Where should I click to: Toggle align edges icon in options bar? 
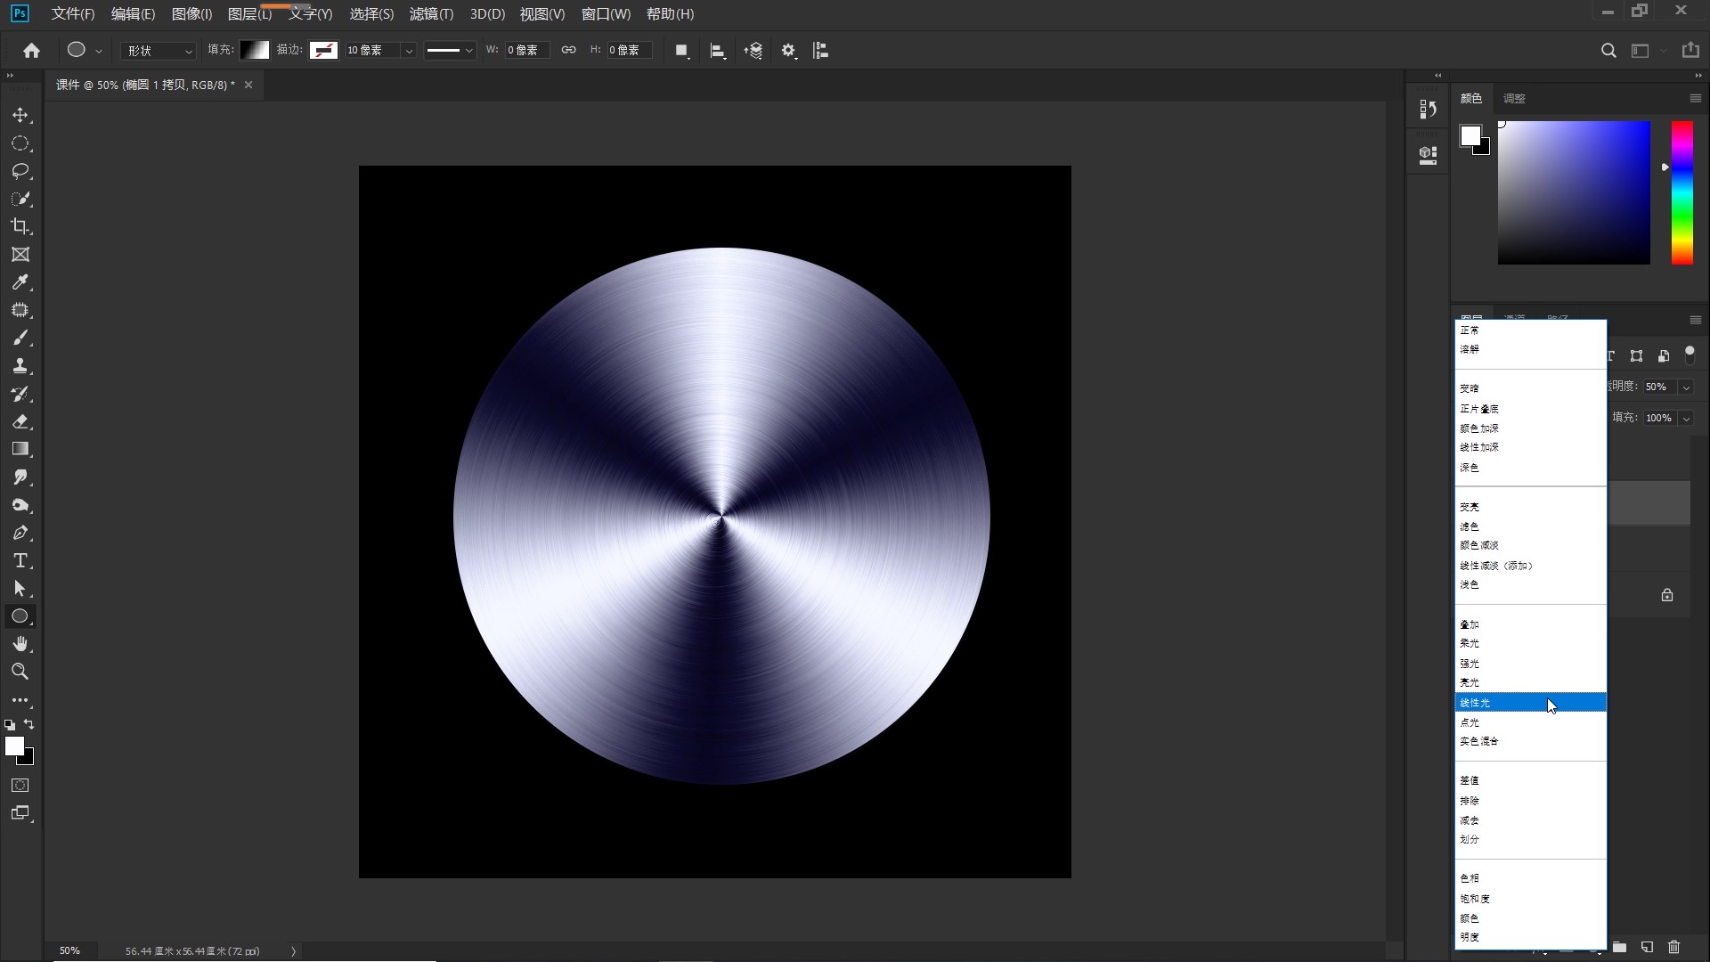click(x=821, y=51)
